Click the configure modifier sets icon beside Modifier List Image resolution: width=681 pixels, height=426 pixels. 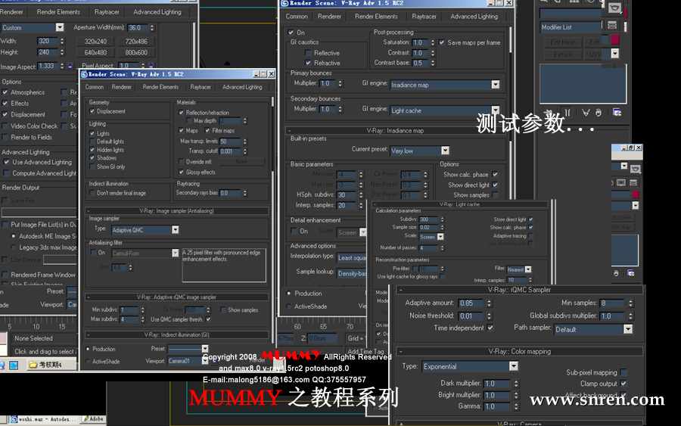click(612, 26)
